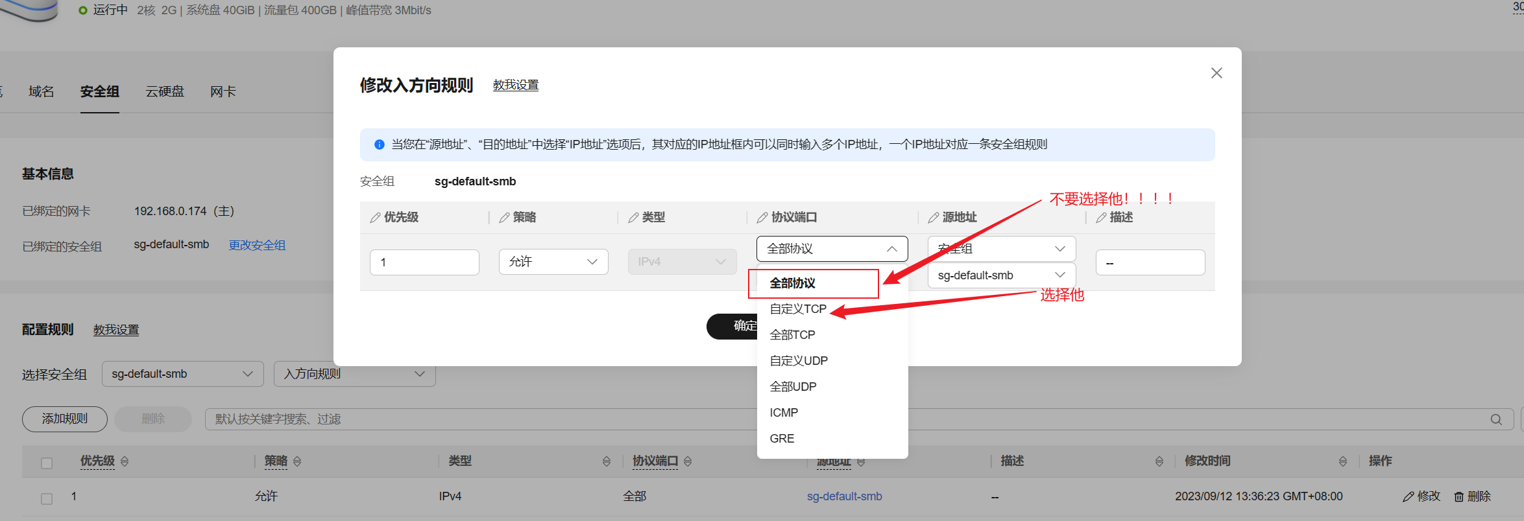
Task: Select 自定义UDP in the protocol list
Action: 832,361
